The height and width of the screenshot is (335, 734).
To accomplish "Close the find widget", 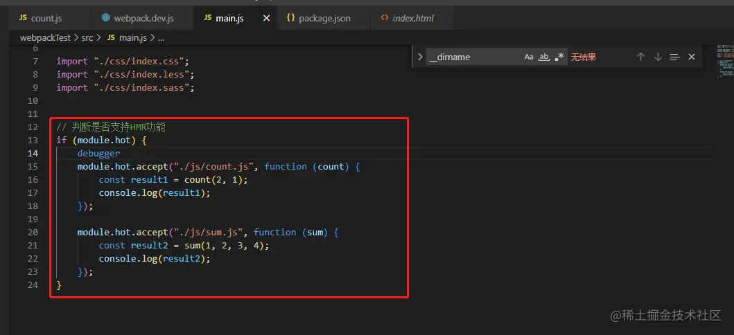I will click(x=692, y=57).
